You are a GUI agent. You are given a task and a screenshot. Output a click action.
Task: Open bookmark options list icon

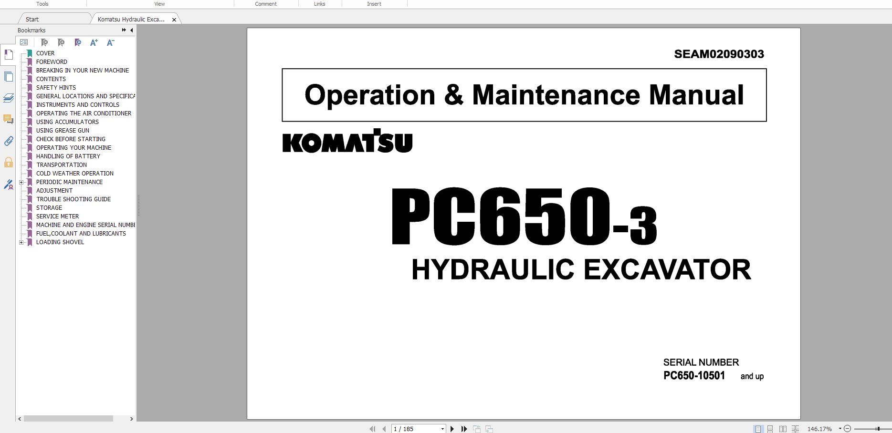(24, 42)
